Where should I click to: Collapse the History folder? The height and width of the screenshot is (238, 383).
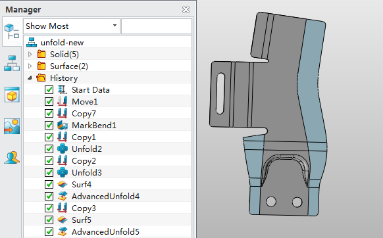30,78
